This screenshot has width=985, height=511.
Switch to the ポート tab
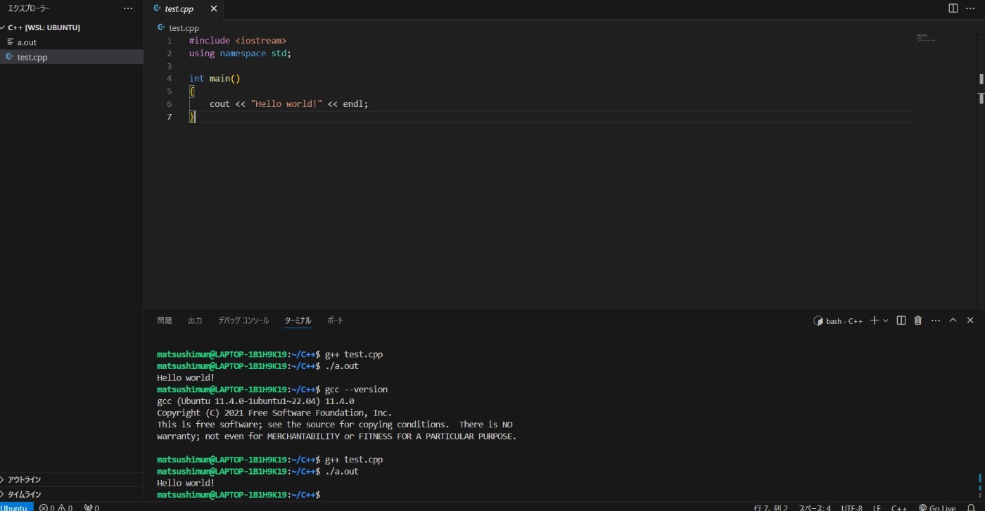(336, 321)
